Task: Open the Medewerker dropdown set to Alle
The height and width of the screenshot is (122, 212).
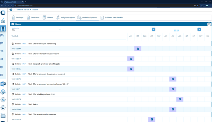Action: tap(36, 30)
